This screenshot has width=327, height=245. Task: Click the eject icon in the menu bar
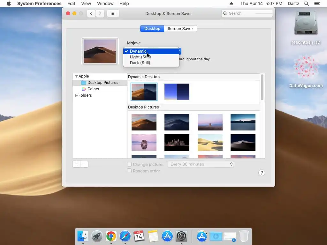[x=231, y=4]
